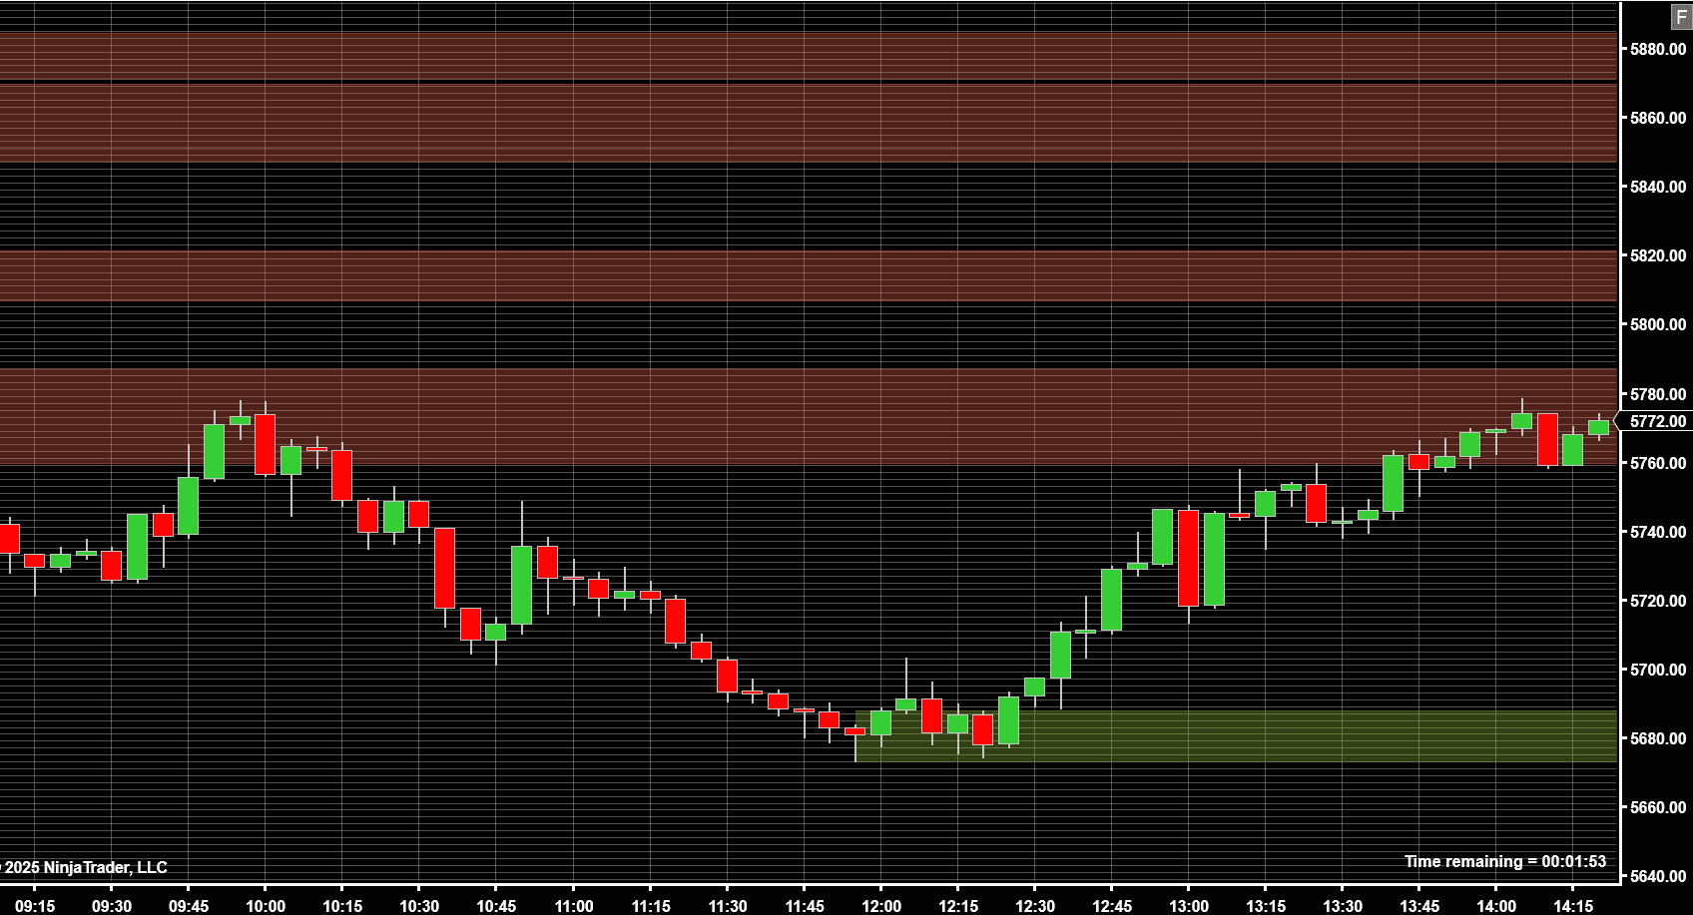Click the 5720.00 price axis label
The height and width of the screenshot is (915, 1693).
click(1658, 601)
